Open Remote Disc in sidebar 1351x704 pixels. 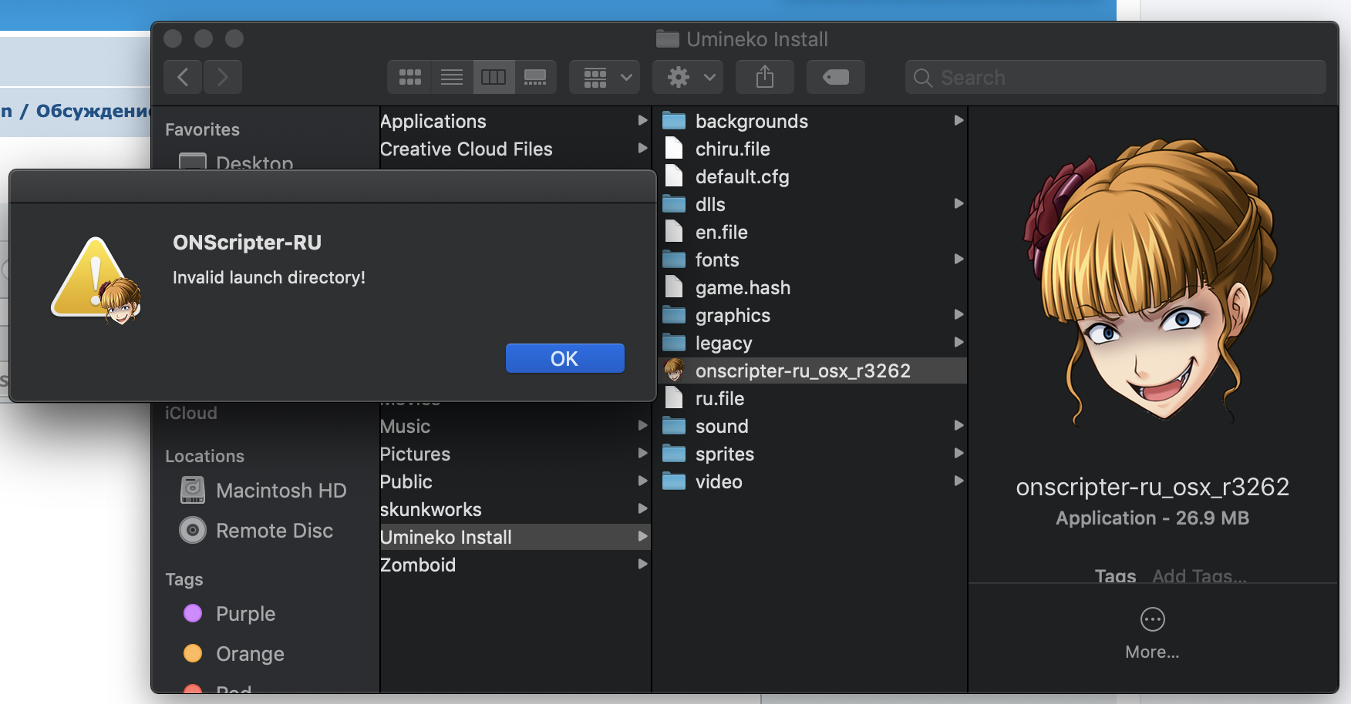coord(257,530)
